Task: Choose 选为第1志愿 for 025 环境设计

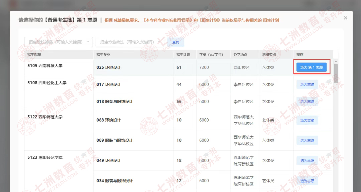Action: click(x=312, y=67)
